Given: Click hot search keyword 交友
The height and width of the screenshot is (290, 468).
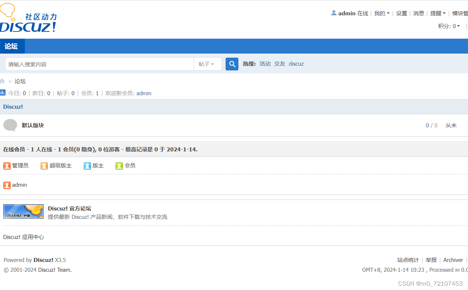Looking at the screenshot, I should [280, 64].
